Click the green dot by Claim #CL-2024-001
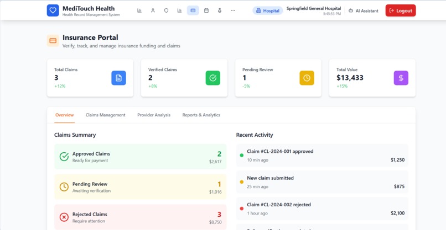Image resolution: width=446 pixels, height=230 pixels. tap(242, 155)
